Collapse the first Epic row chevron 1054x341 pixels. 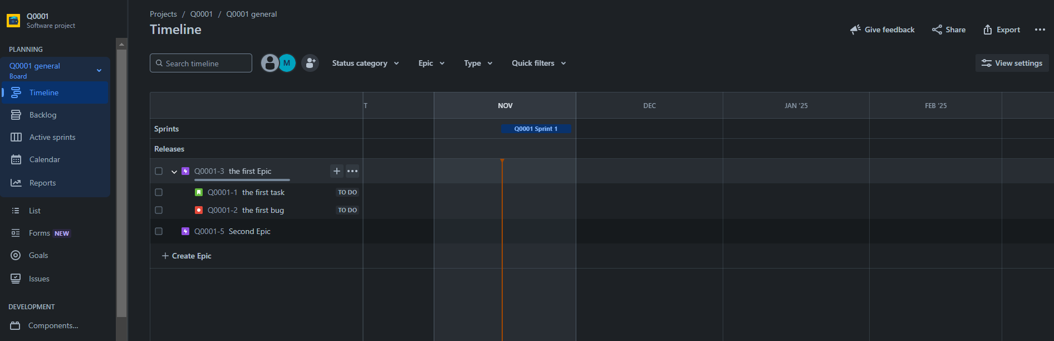[x=174, y=172]
